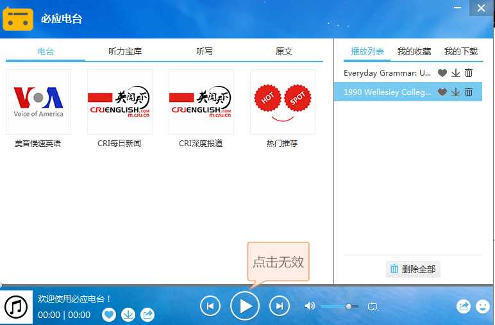Favorite the Everyday Grammar item with heart icon
Image resolution: width=495 pixels, height=325 pixels.
pos(442,73)
